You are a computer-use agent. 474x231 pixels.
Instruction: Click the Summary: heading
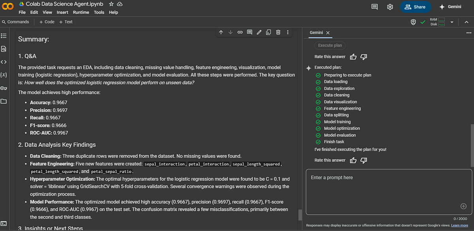click(x=34, y=39)
